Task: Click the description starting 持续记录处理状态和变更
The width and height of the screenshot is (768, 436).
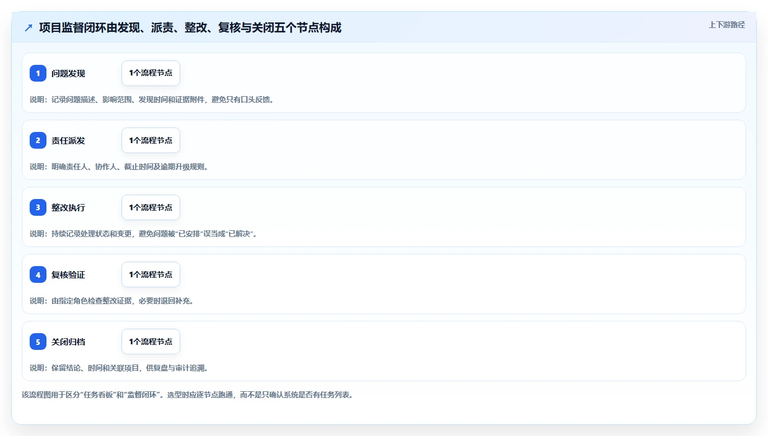Action: pos(144,234)
